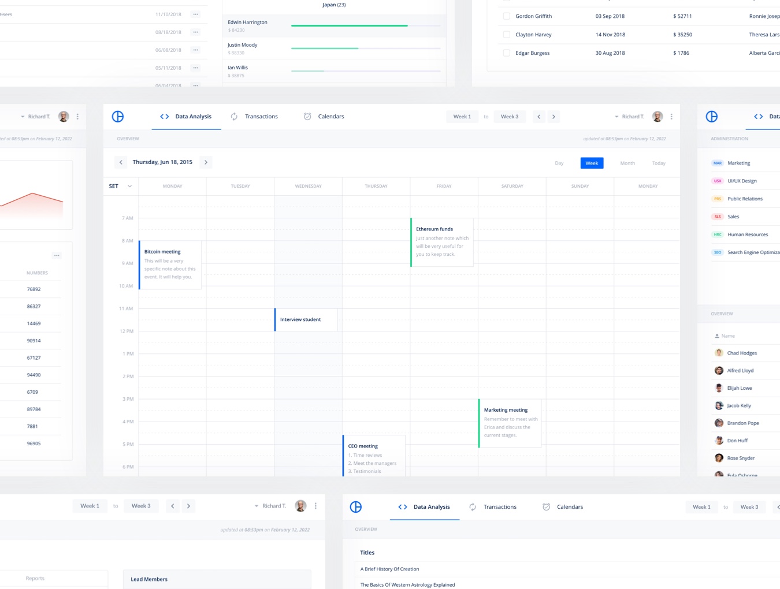Open the three-dot menu for 08/18/2018 row
Image resolution: width=780 pixels, height=589 pixels.
(x=196, y=32)
